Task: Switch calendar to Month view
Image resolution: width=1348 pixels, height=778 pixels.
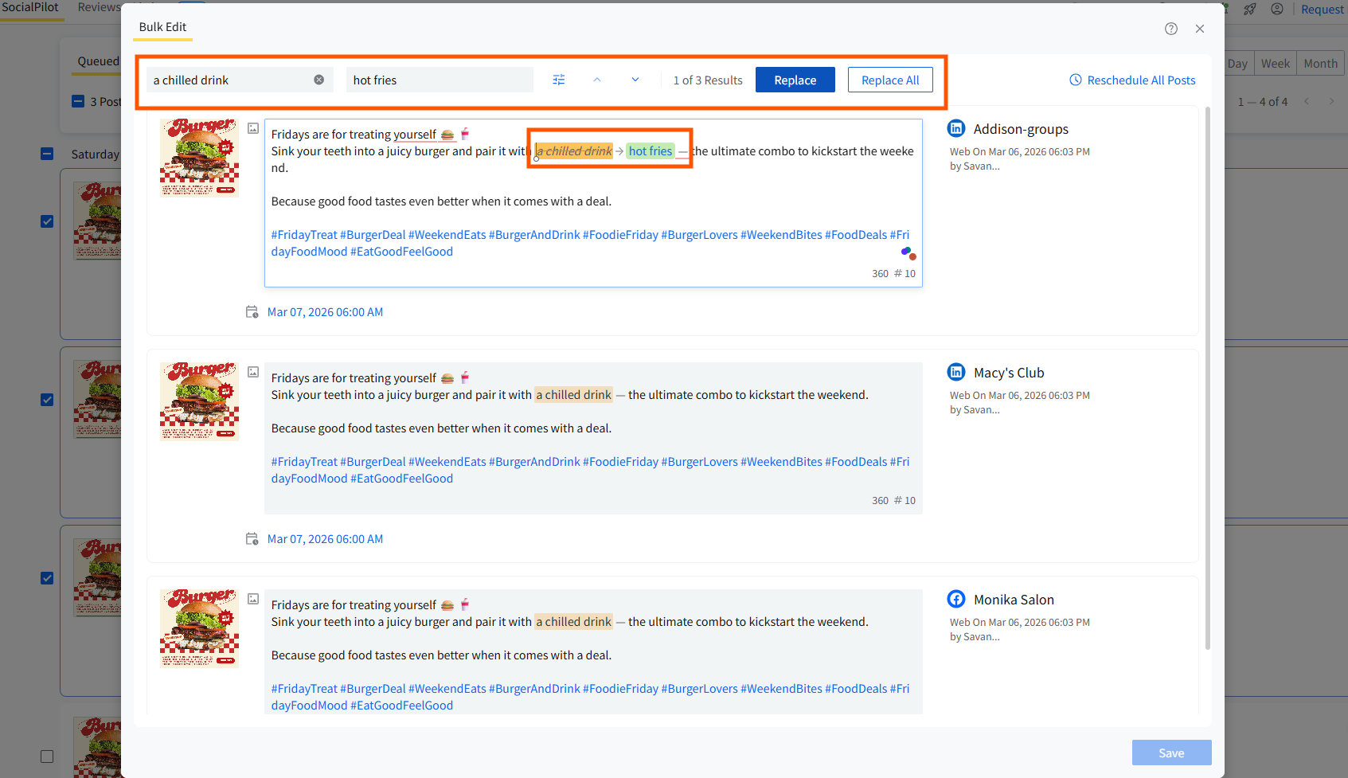Action: pos(1321,64)
